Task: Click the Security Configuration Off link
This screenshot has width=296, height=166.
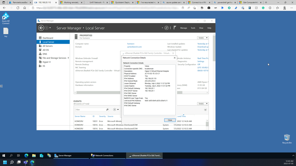Action: pos(199,64)
